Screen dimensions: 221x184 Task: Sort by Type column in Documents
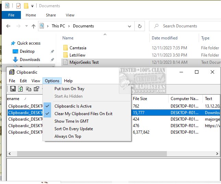[x=210, y=38]
